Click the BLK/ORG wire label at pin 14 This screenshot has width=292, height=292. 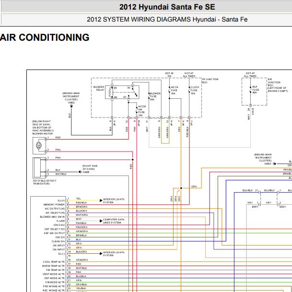click(82, 252)
